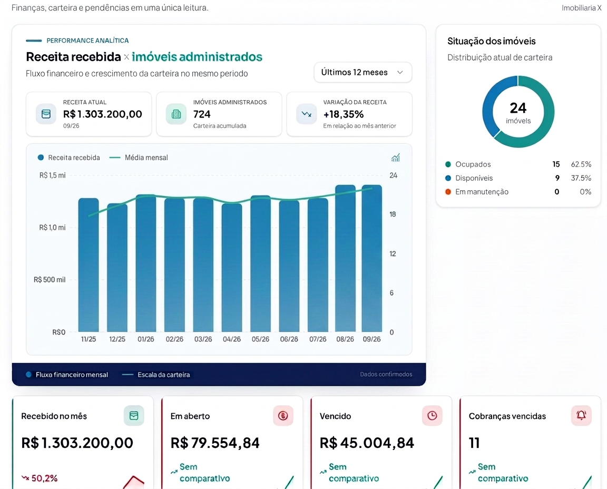Open the Cobranças vencidas card title
This screenshot has height=489, width=607.
coord(507,416)
